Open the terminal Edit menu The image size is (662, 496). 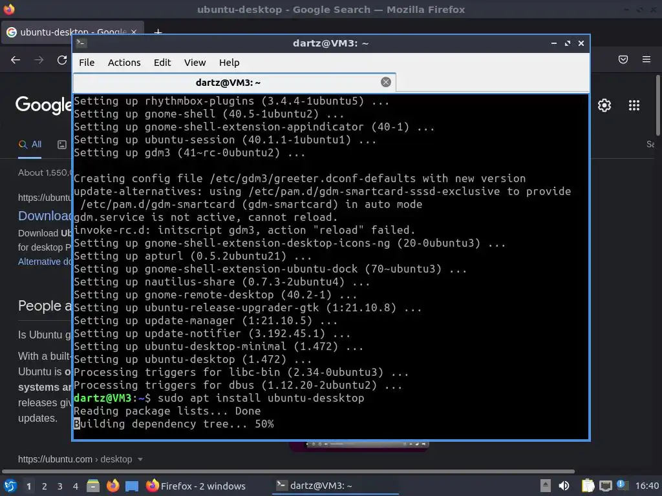pos(162,63)
